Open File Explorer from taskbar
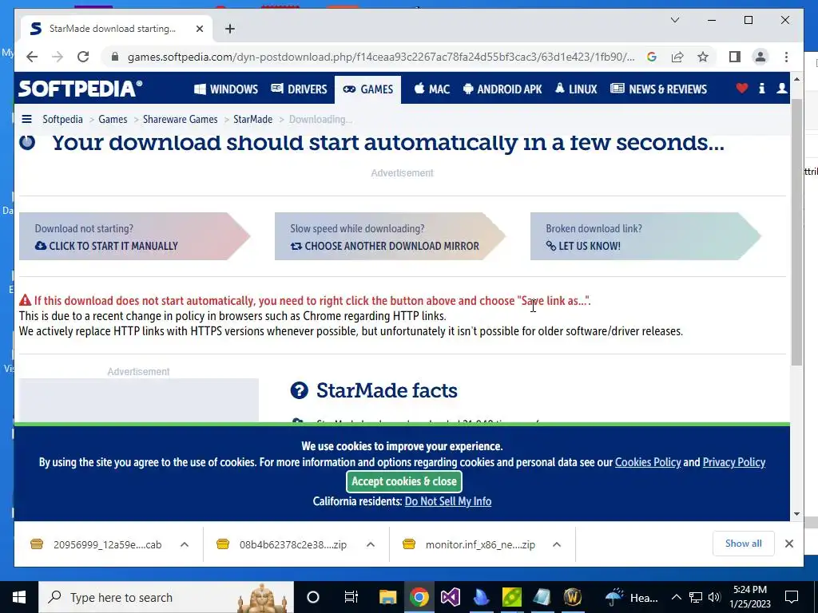Viewport: 818px width, 613px height. click(387, 597)
